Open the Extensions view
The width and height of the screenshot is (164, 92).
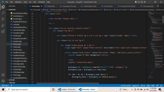(3, 31)
